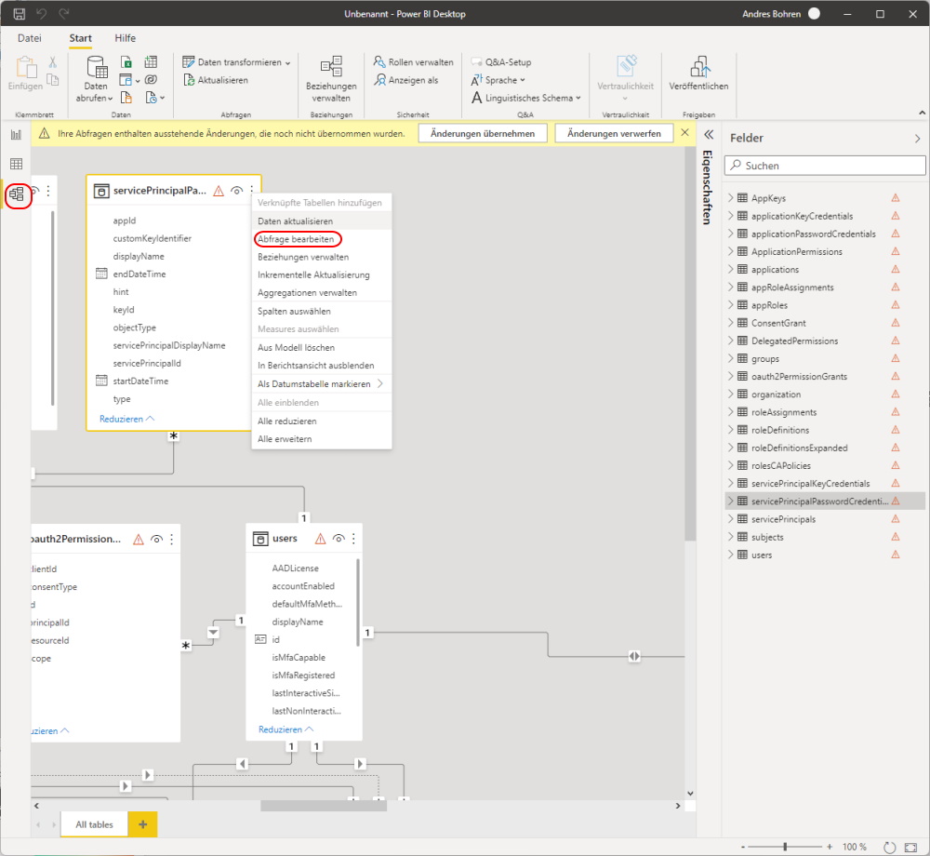
Task: Open Daten transformieren dropdown arrow
Action: click(287, 63)
